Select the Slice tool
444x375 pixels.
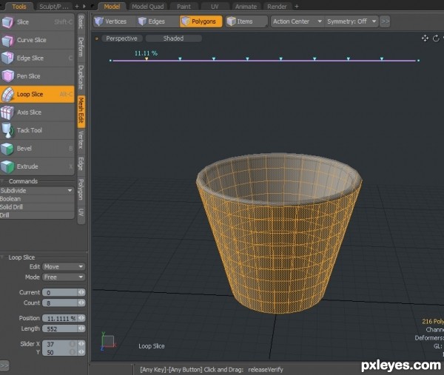pos(37,22)
